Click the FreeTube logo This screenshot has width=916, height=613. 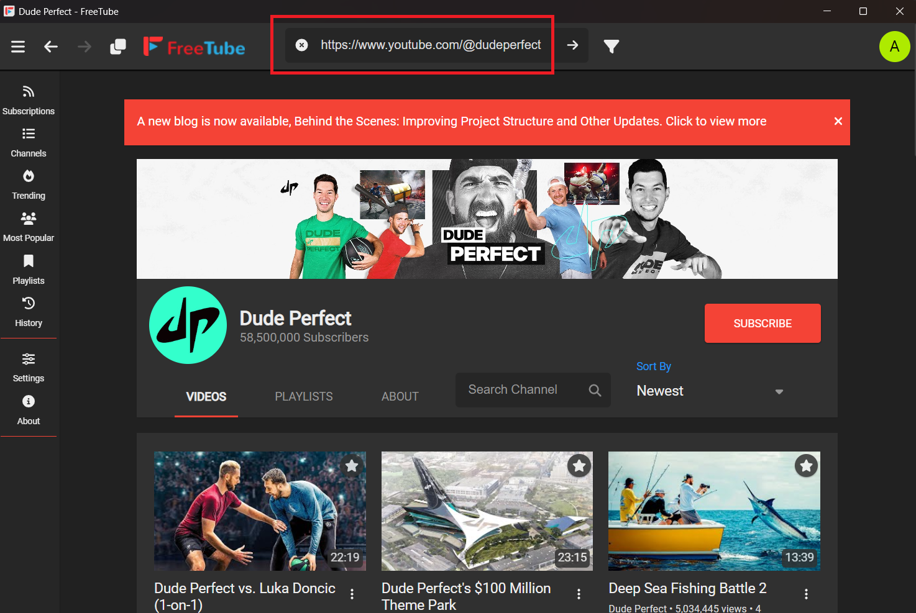click(x=194, y=47)
